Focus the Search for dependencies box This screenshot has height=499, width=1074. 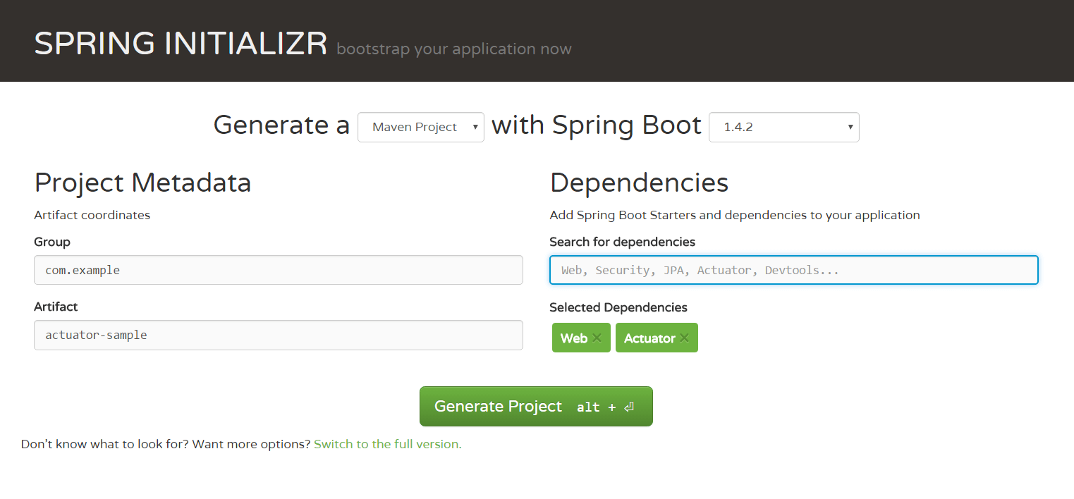coord(793,270)
